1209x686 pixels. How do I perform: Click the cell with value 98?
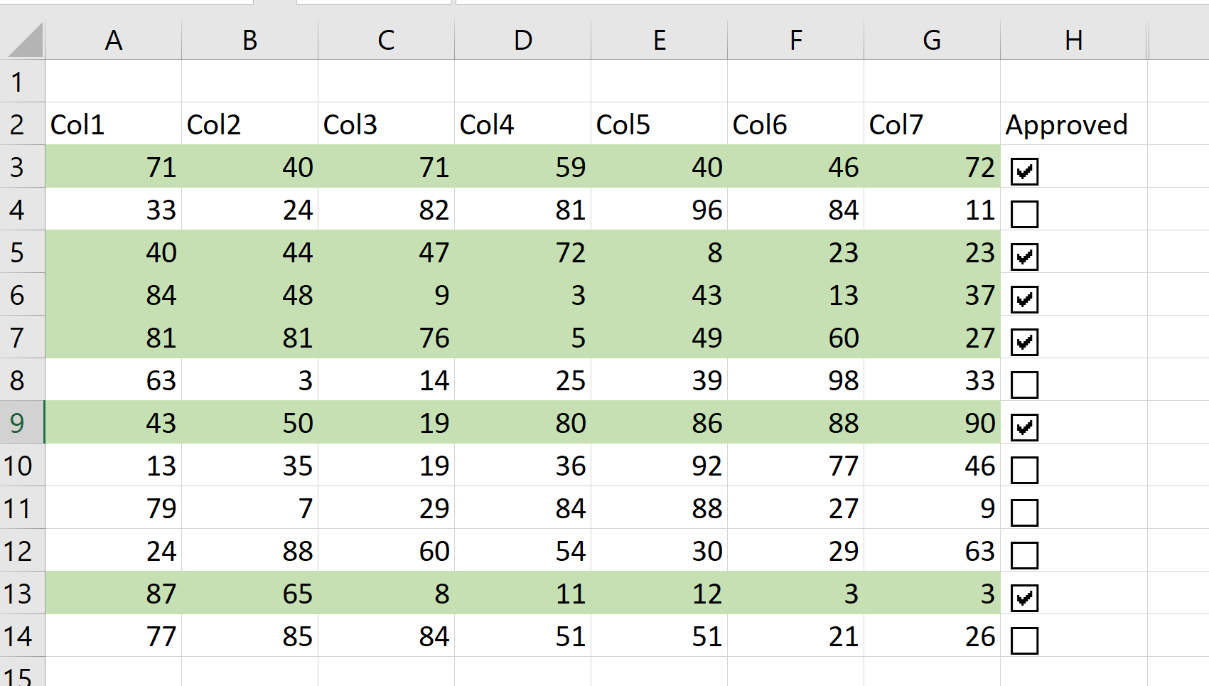795,380
